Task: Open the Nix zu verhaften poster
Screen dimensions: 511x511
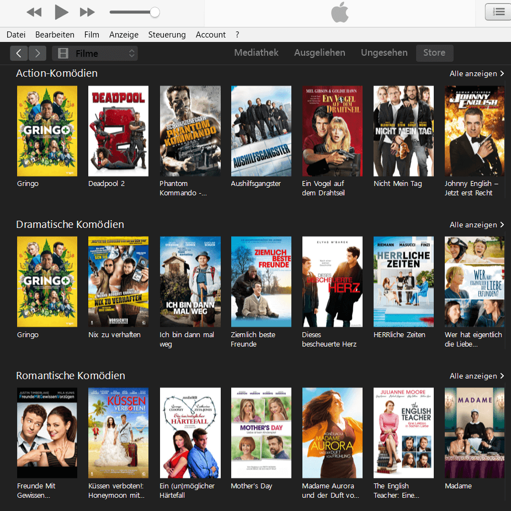Action: point(118,281)
